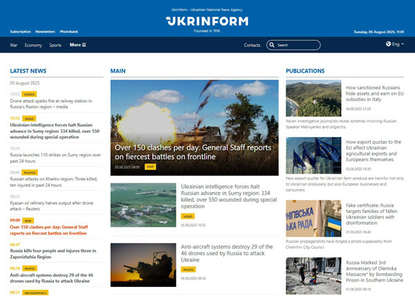Click the globe language icon
Screen dimensions: 415x296
pyautogui.click(x=388, y=44)
